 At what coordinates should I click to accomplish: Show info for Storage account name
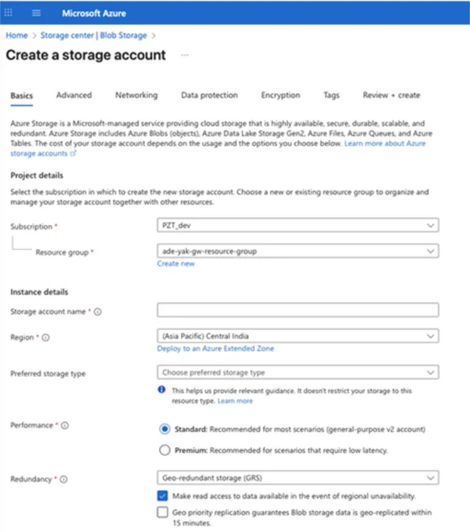click(98, 312)
